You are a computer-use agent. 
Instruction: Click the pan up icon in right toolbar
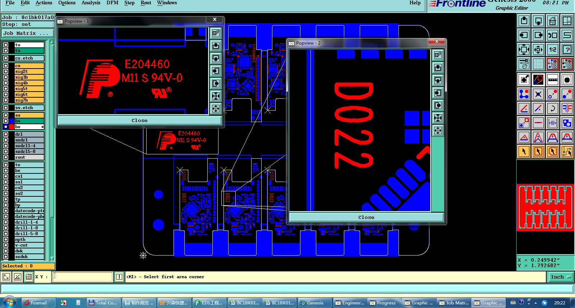[x=524, y=21]
